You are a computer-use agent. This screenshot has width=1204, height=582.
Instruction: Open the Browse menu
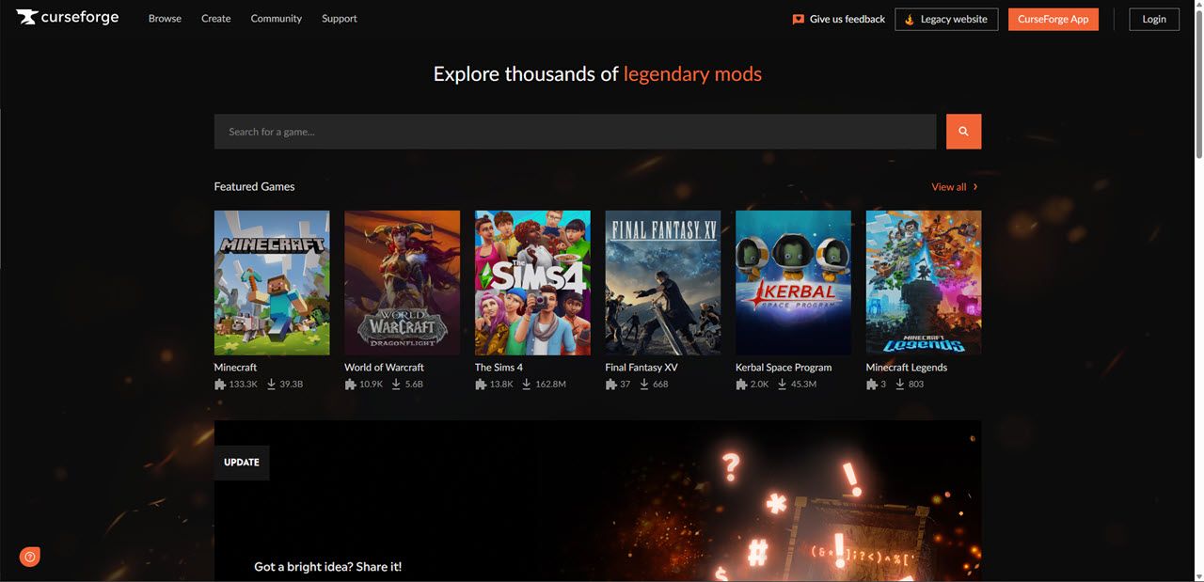[165, 19]
